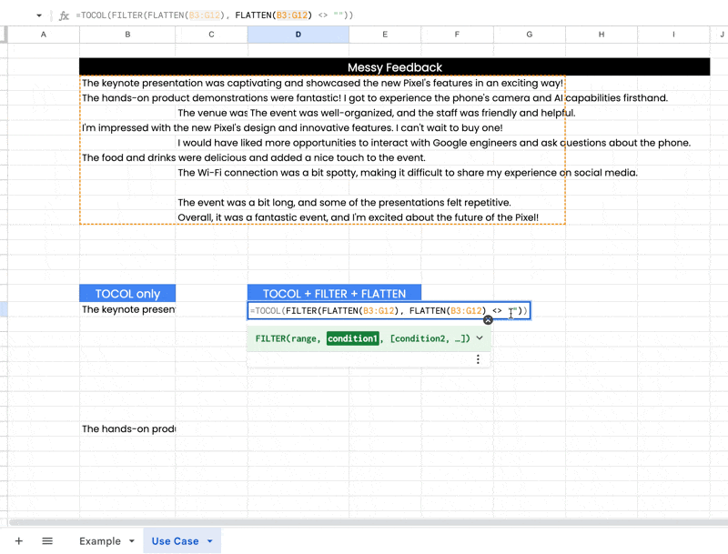The image size is (728, 554).
Task: Select column C header
Action: [211, 35]
